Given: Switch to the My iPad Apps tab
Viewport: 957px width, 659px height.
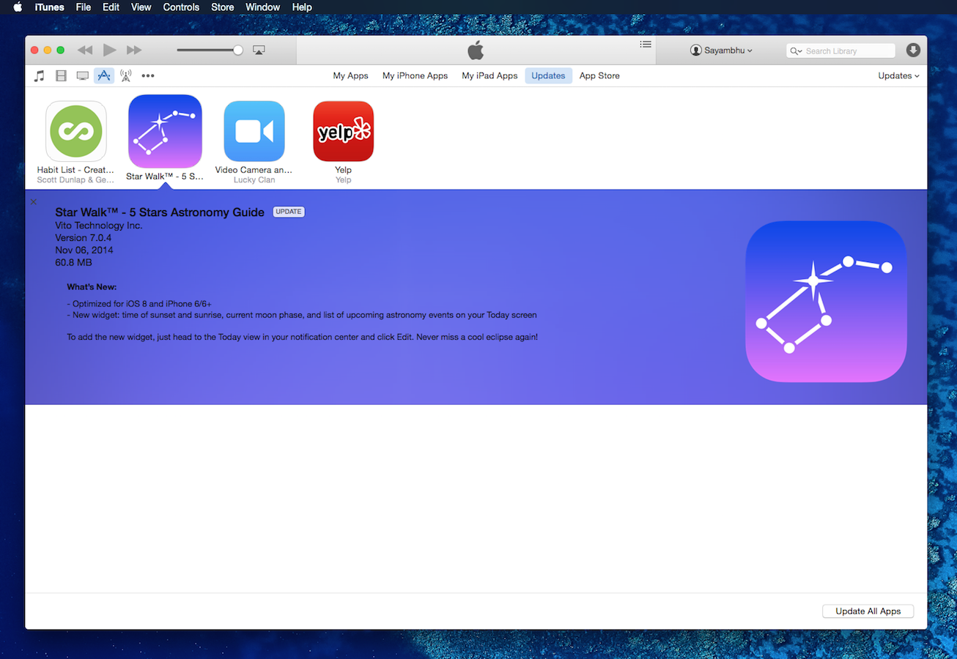Looking at the screenshot, I should 489,75.
